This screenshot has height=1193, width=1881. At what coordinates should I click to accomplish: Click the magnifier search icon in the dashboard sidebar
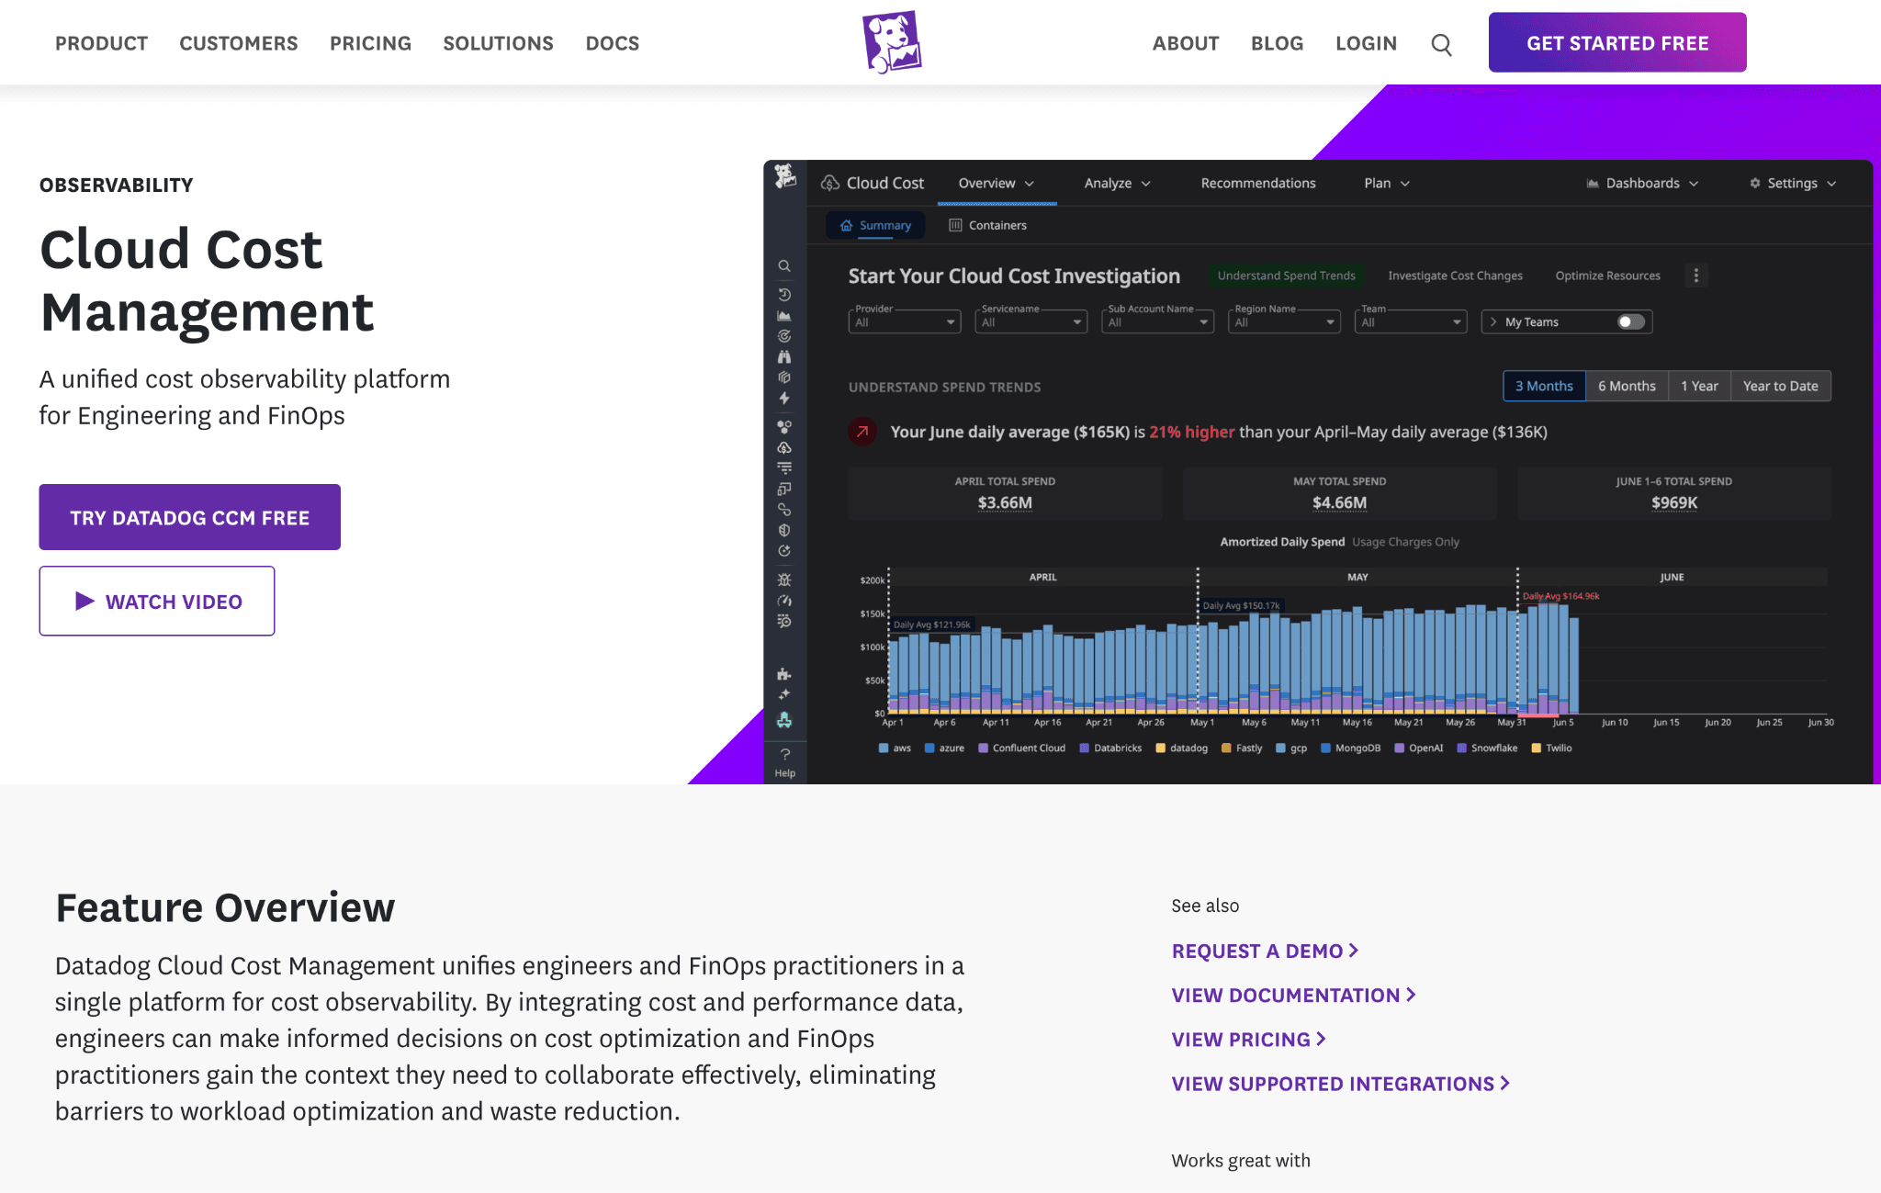pos(784,266)
